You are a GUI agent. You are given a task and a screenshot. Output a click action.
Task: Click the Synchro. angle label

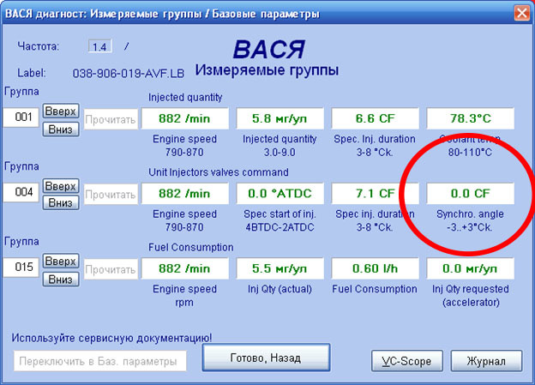(x=470, y=214)
